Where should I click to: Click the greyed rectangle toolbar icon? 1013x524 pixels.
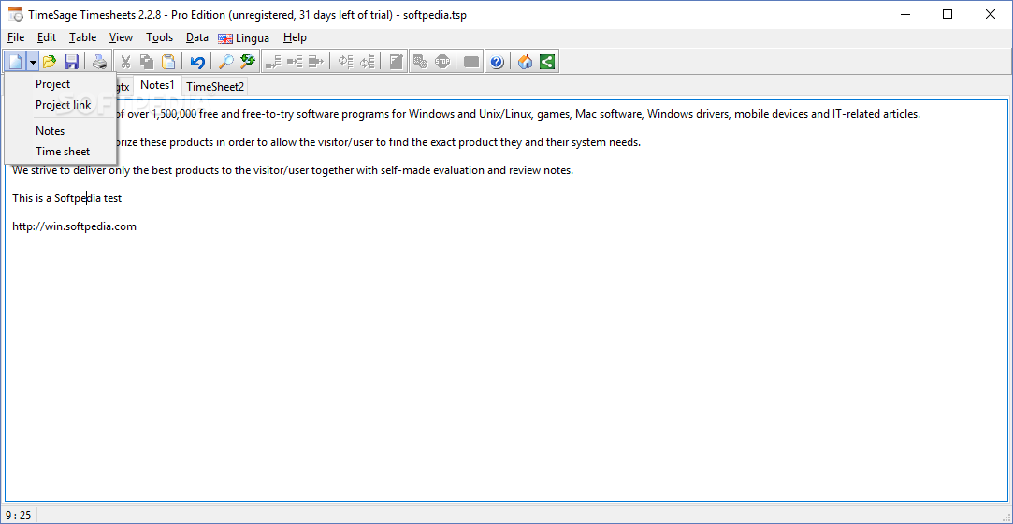tap(471, 62)
